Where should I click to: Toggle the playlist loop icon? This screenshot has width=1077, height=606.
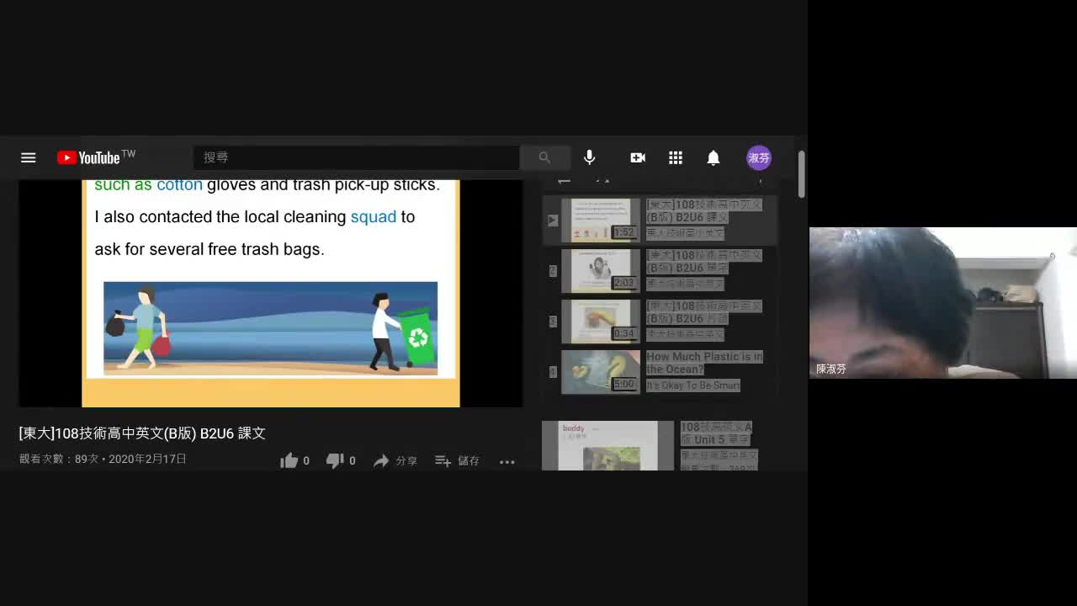pyautogui.click(x=564, y=179)
